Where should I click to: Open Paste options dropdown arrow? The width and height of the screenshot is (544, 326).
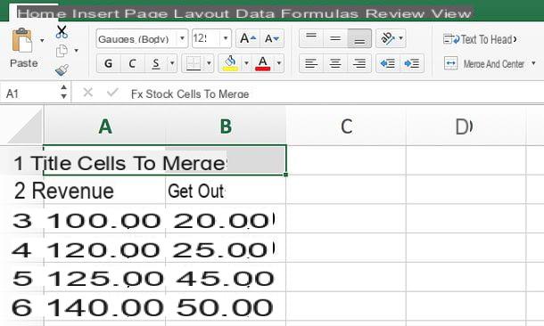42,41
